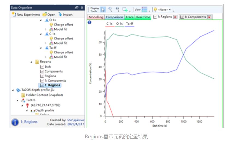Switch to the Modelling tab

coord(96,17)
